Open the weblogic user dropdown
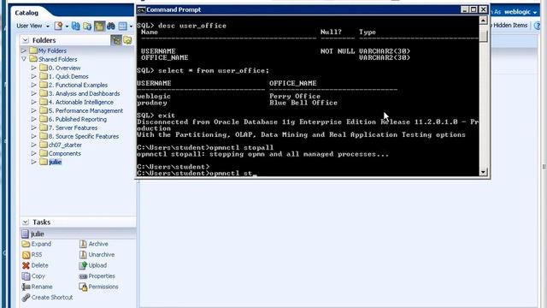 pyautogui.click(x=521, y=12)
